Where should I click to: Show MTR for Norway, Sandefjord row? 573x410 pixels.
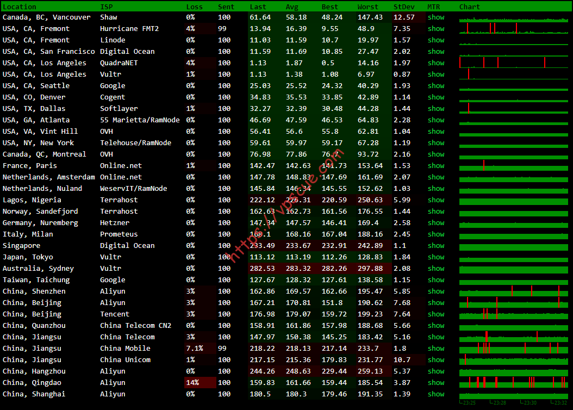pos(436,211)
